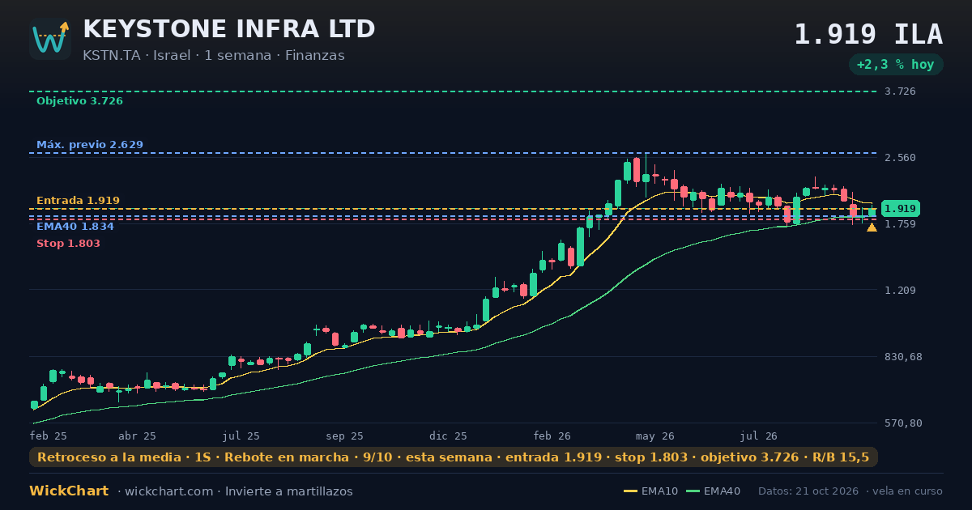
Task: Click the +2,3 % hoy badge
Action: pyautogui.click(x=896, y=65)
